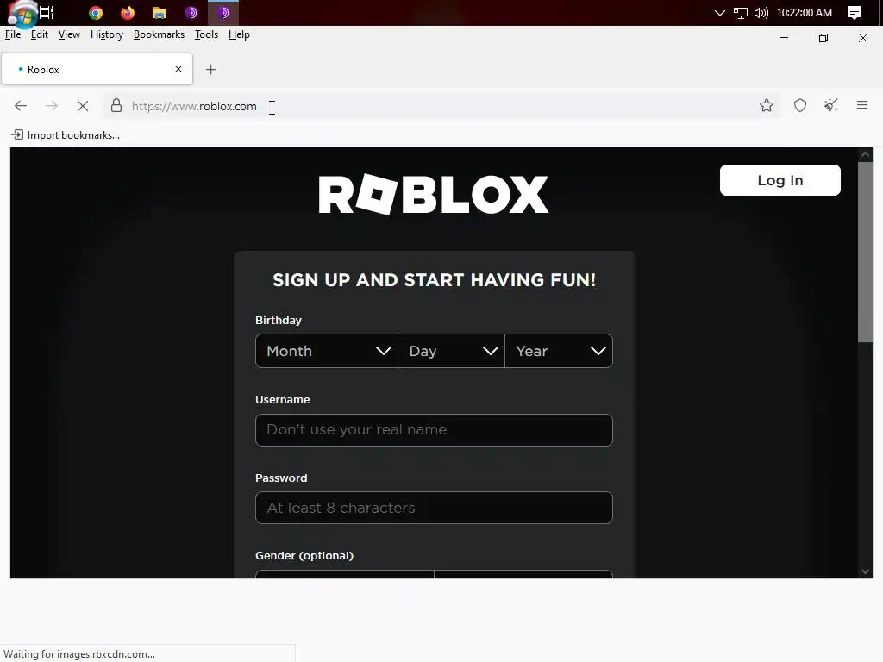The height and width of the screenshot is (662, 883).
Task: Expand the Day birthday dropdown
Action: [451, 351]
